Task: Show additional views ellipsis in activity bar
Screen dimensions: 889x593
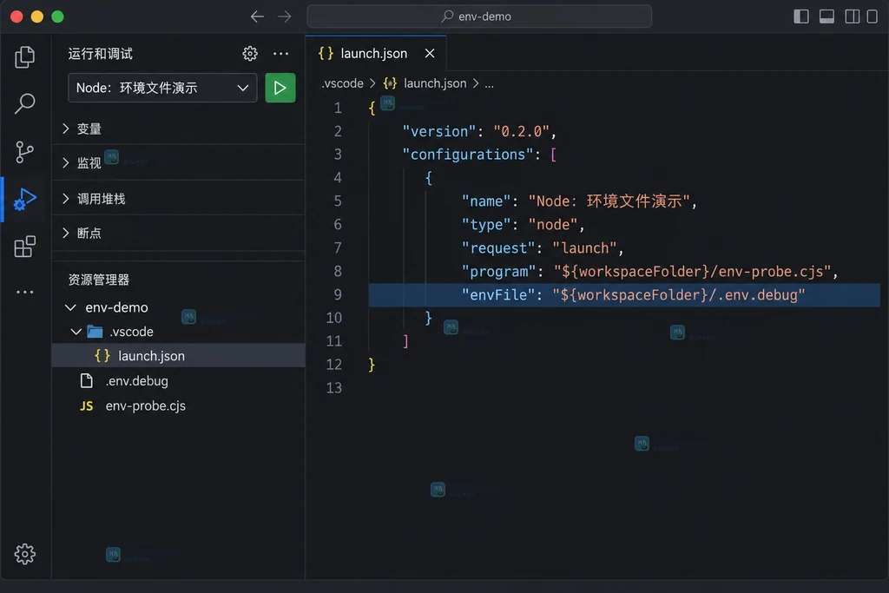Action: pos(24,292)
